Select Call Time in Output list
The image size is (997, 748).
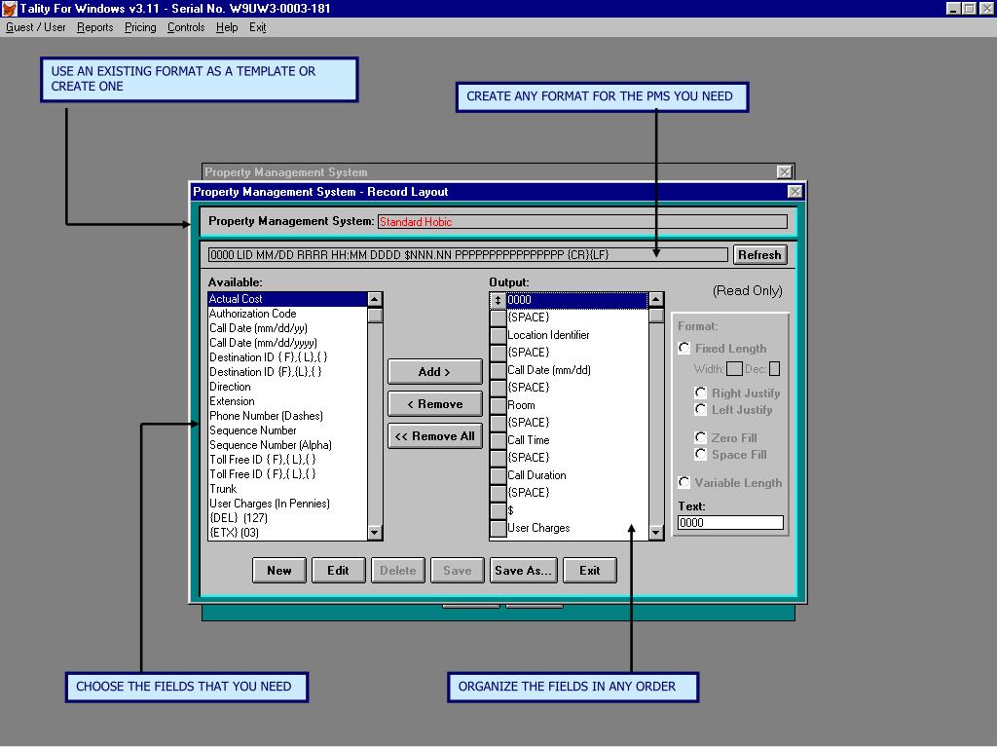(x=576, y=440)
